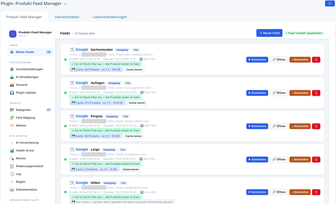Click the star favorite icon button
Viewport: 336px width, 204px height.
(330, 3)
